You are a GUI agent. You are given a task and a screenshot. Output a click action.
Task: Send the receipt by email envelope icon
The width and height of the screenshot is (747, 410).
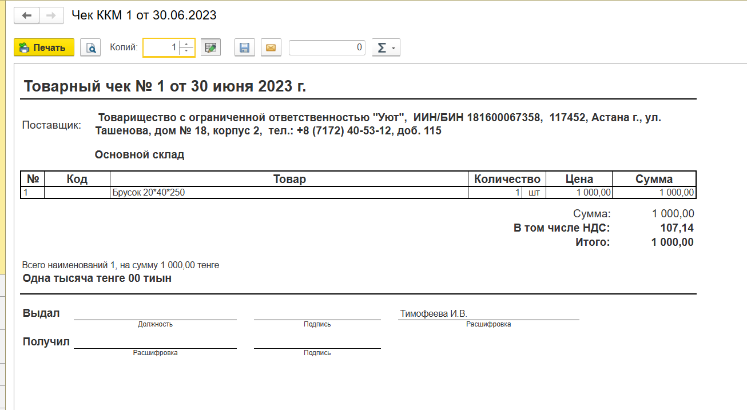click(x=271, y=48)
